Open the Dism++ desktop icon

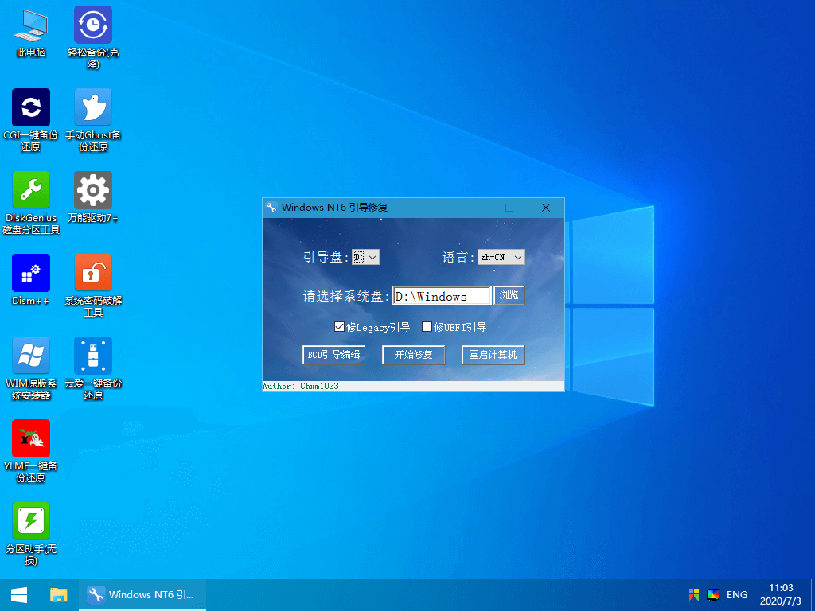click(31, 273)
